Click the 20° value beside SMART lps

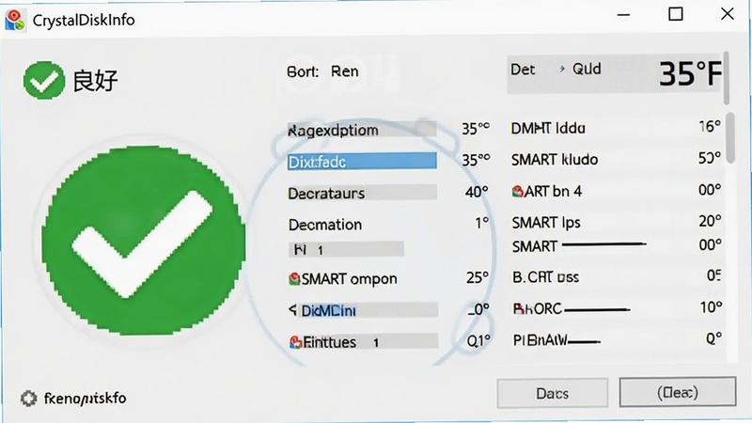coord(710,221)
